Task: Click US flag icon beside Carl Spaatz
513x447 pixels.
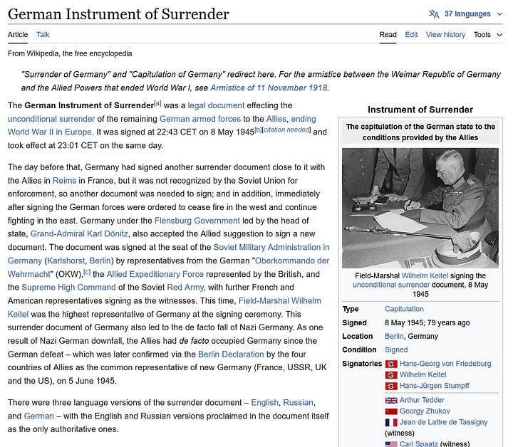Action: [391, 444]
